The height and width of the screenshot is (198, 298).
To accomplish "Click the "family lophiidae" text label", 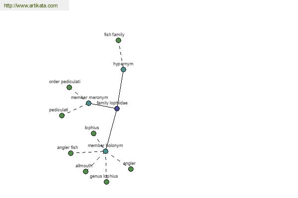I will click(x=112, y=103).
